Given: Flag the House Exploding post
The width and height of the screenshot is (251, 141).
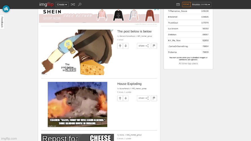Looking at the screenshot, I should coord(154,98).
